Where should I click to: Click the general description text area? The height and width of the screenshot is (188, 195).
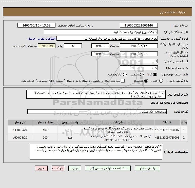tap(96, 94)
